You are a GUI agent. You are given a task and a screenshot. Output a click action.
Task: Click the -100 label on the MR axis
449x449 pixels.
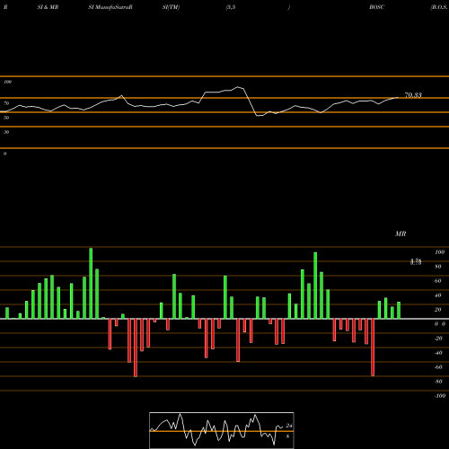(440, 396)
